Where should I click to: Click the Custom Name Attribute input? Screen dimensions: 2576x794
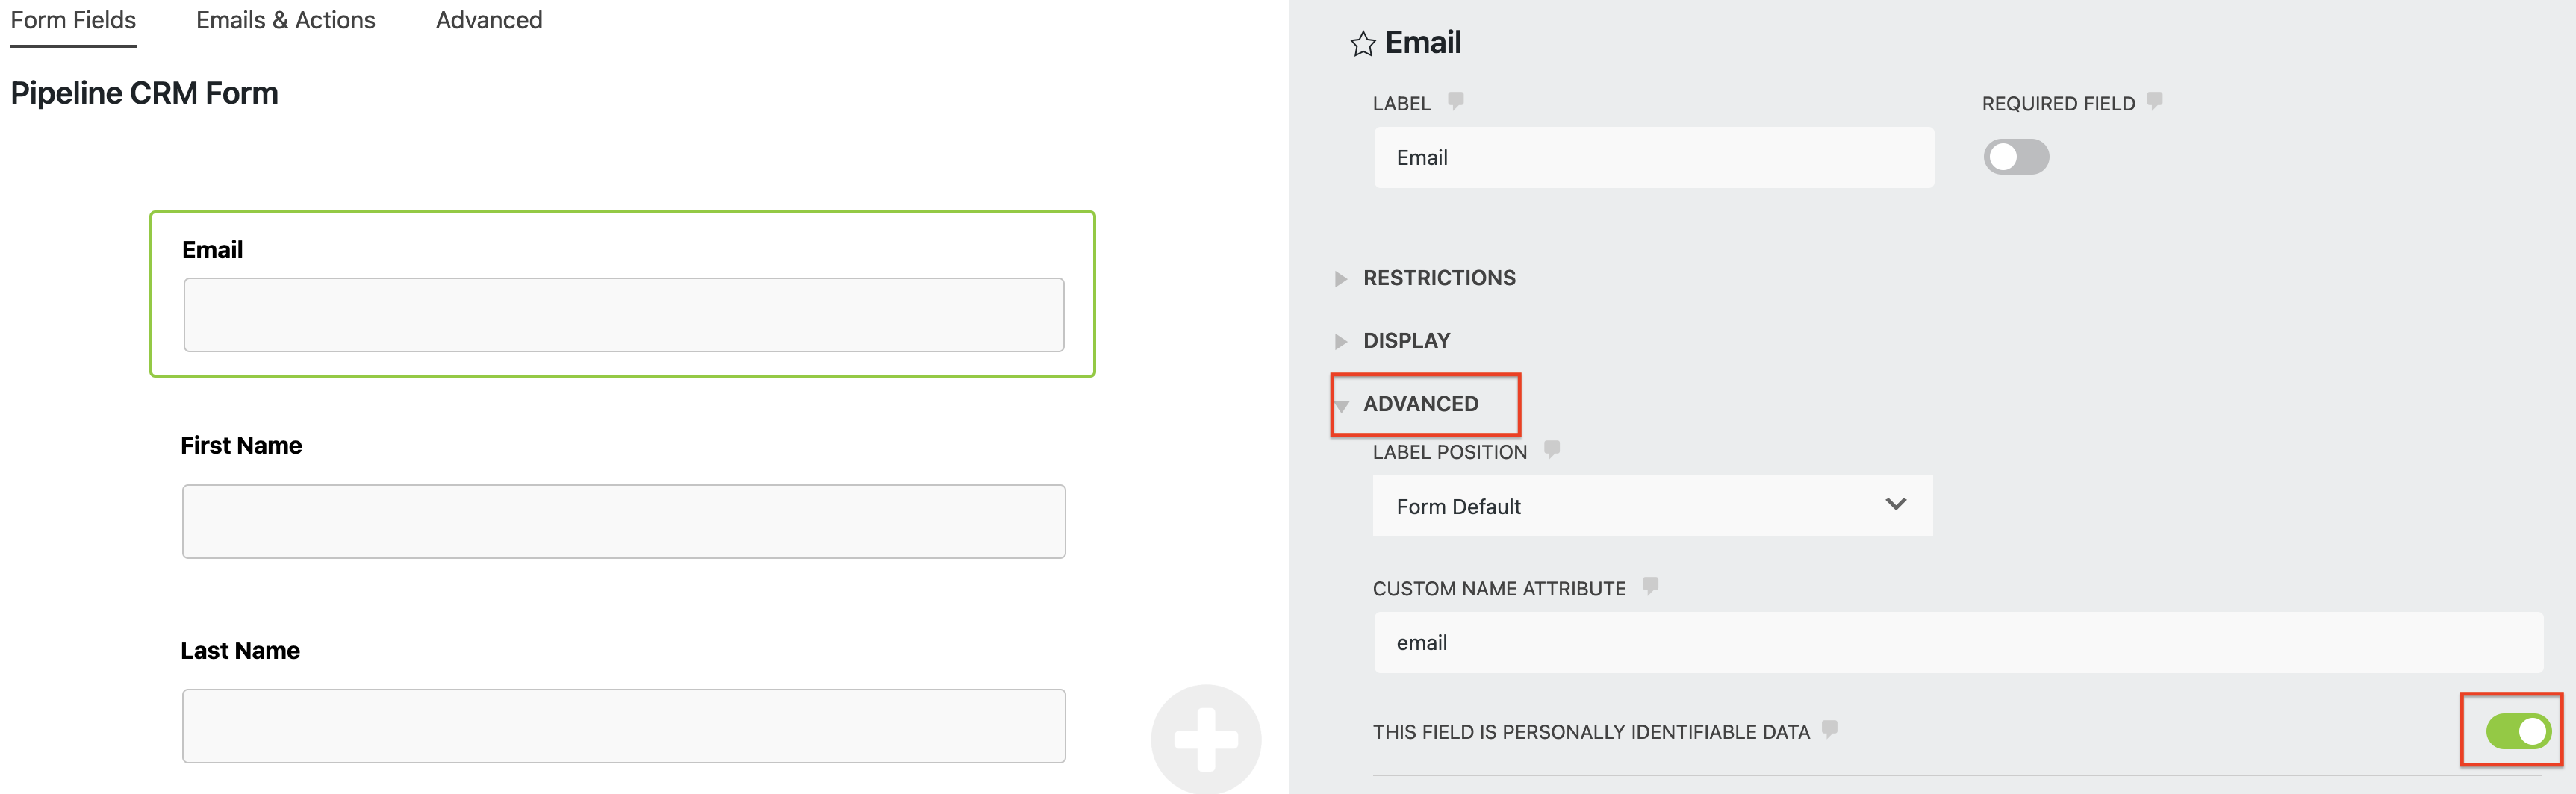[x=1957, y=643]
